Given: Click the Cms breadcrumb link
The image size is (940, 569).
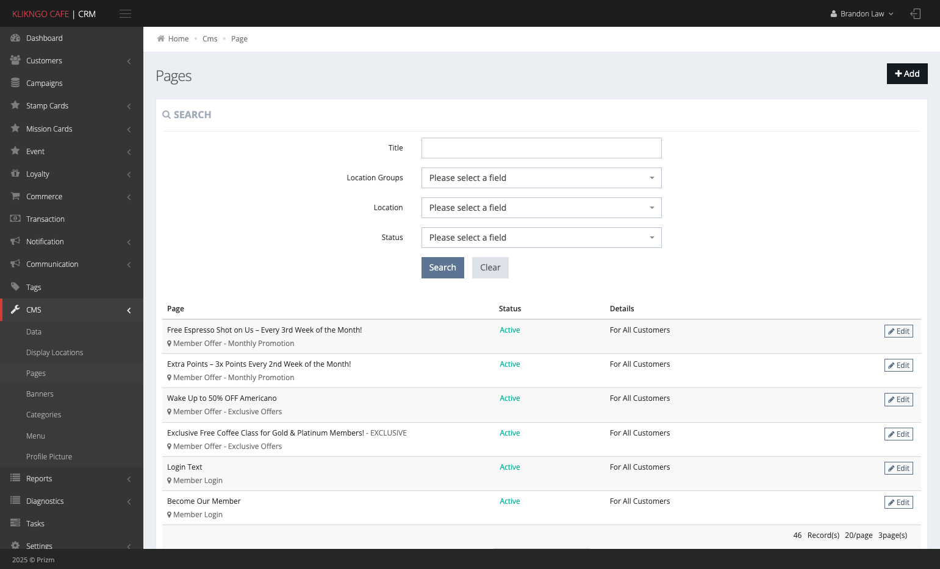Looking at the screenshot, I should [210, 39].
